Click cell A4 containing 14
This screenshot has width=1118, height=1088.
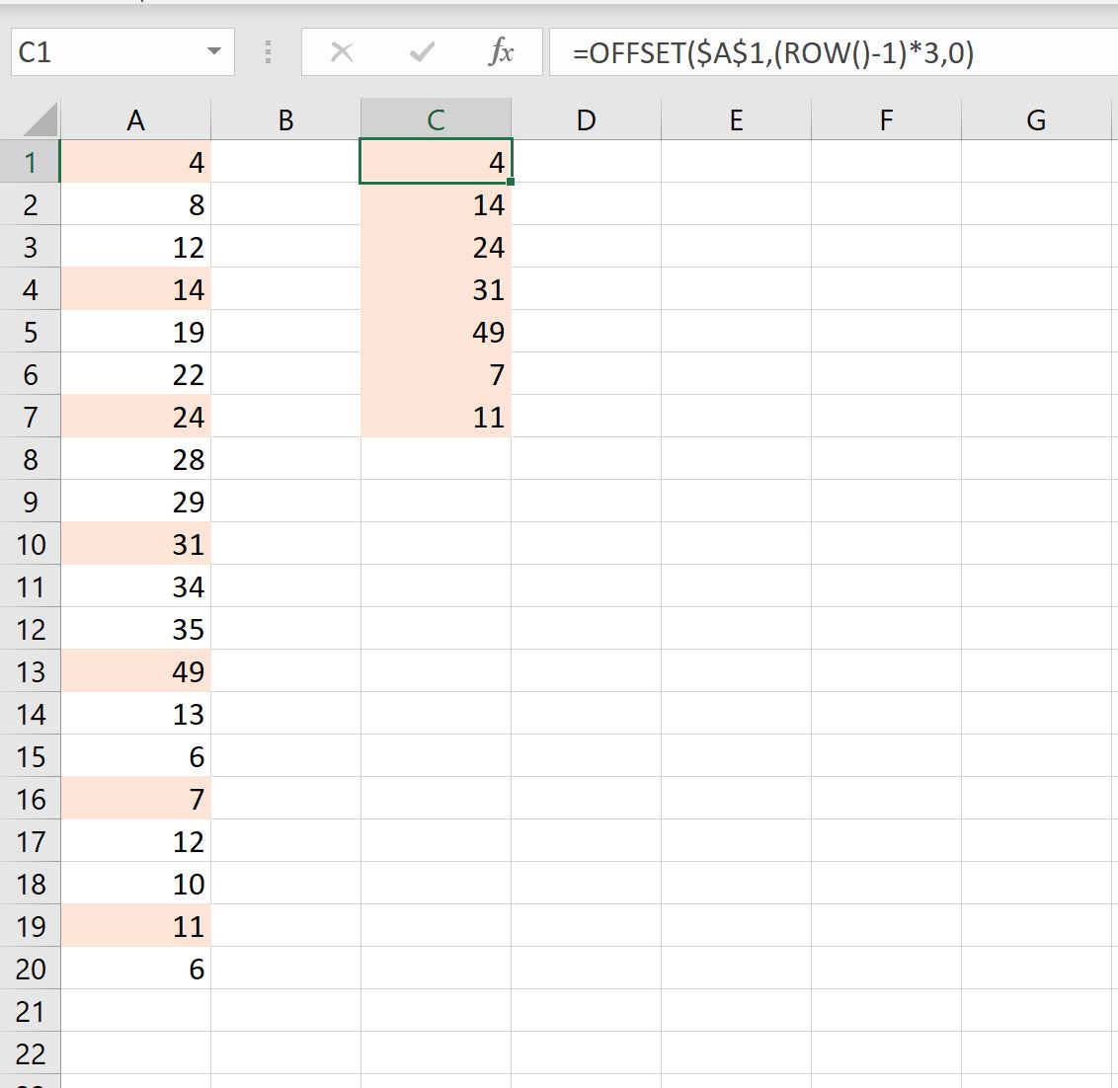coord(135,288)
